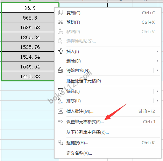163x161 pixels.
Task: Click the Ctrl+K shortcut text
Action: [x=148, y=143]
